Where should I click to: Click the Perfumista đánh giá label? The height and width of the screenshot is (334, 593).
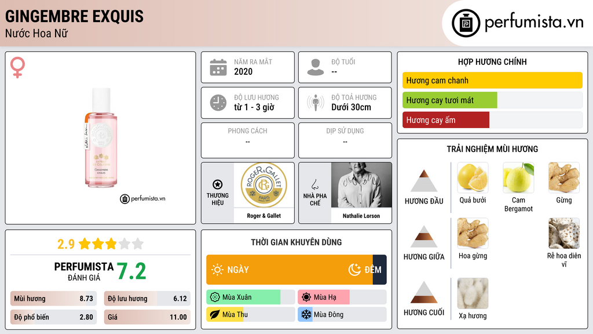click(x=83, y=271)
